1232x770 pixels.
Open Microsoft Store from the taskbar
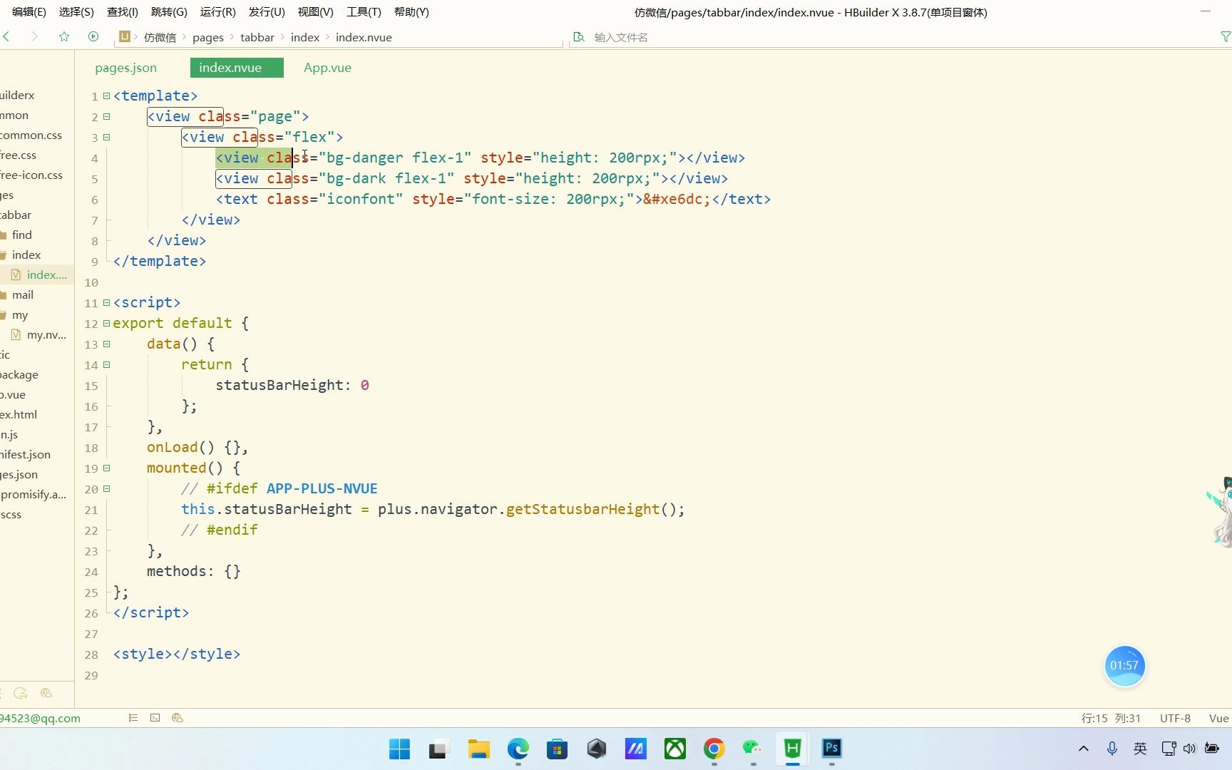click(x=557, y=749)
